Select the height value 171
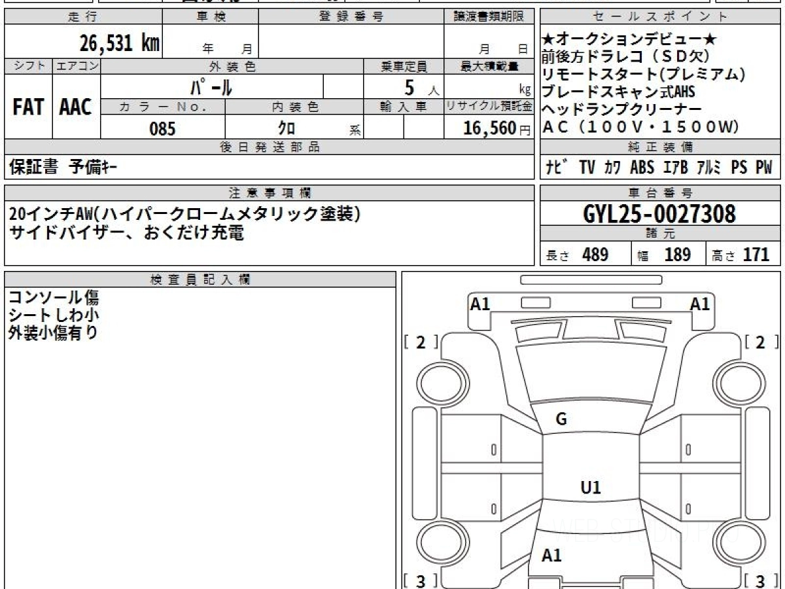The image size is (785, 589). point(756,255)
